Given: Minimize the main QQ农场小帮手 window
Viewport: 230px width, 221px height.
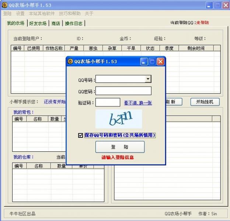Looking at the screenshot, I should point(209,5).
